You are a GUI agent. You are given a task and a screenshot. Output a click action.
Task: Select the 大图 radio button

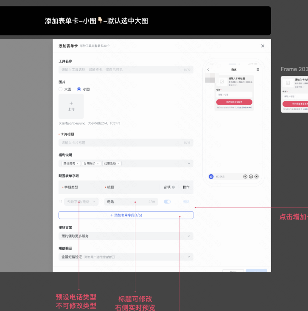pos(61,89)
